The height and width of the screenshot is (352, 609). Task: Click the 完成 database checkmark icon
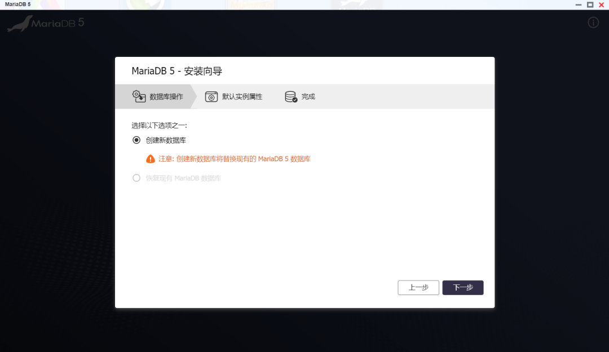291,97
